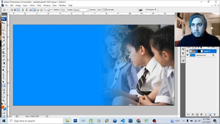Select the Pen tool in toolbox

pos(3,75)
